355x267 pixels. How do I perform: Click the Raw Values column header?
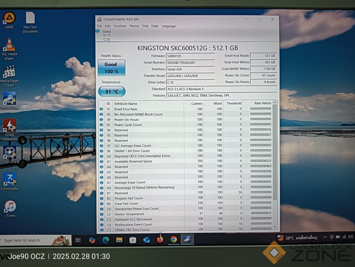[x=263, y=103]
